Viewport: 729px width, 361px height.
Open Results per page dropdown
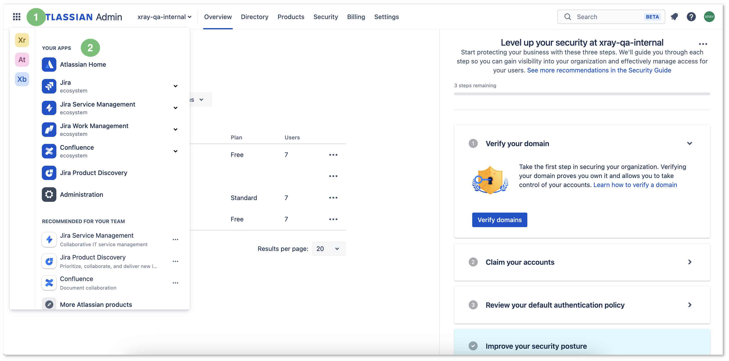(x=329, y=249)
